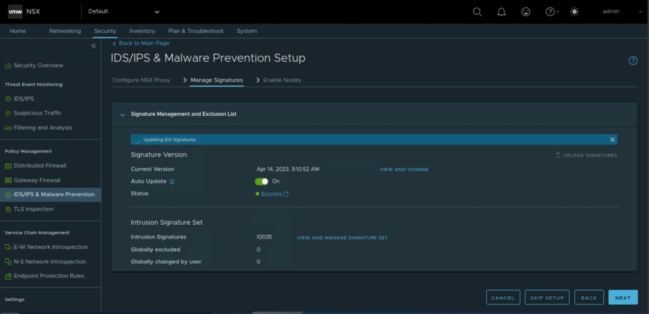649x314 pixels.
Task: Dismiss the Updating IDS Signatures banner
Action: pos(612,139)
